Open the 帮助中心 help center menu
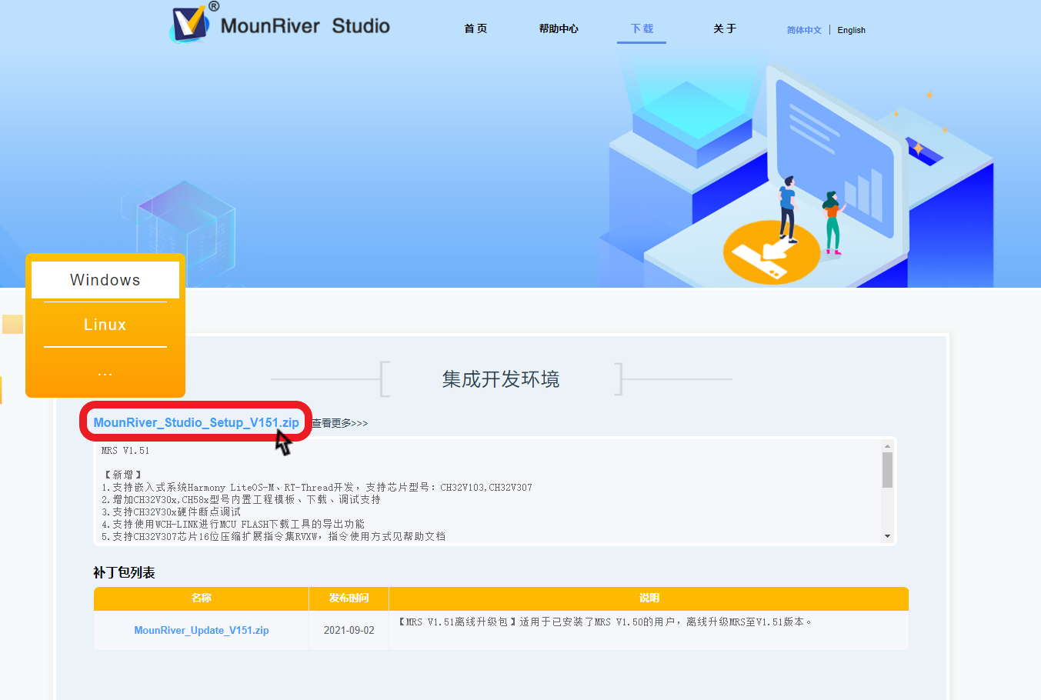This screenshot has height=700, width=1041. (559, 28)
